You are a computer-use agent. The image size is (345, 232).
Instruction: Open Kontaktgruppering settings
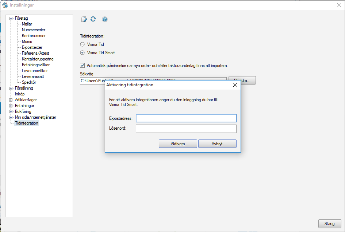coord(38,59)
